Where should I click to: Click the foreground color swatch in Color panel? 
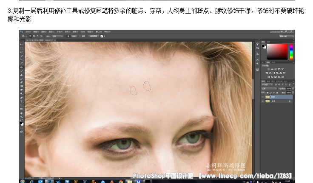pyautogui.click(x=263, y=46)
